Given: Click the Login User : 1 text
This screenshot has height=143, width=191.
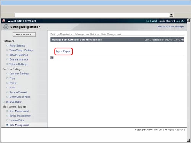Looking at the screenshot, I should pyautogui.click(x=167, y=21).
